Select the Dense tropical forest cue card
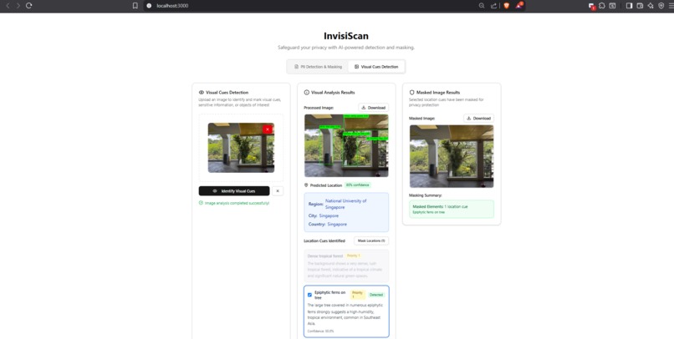Image resolution: width=674 pixels, height=339 pixels. tap(346, 266)
